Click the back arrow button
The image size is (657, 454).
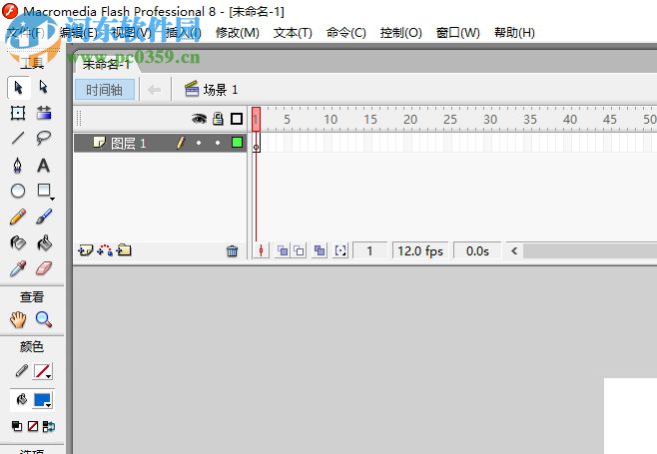[x=154, y=89]
